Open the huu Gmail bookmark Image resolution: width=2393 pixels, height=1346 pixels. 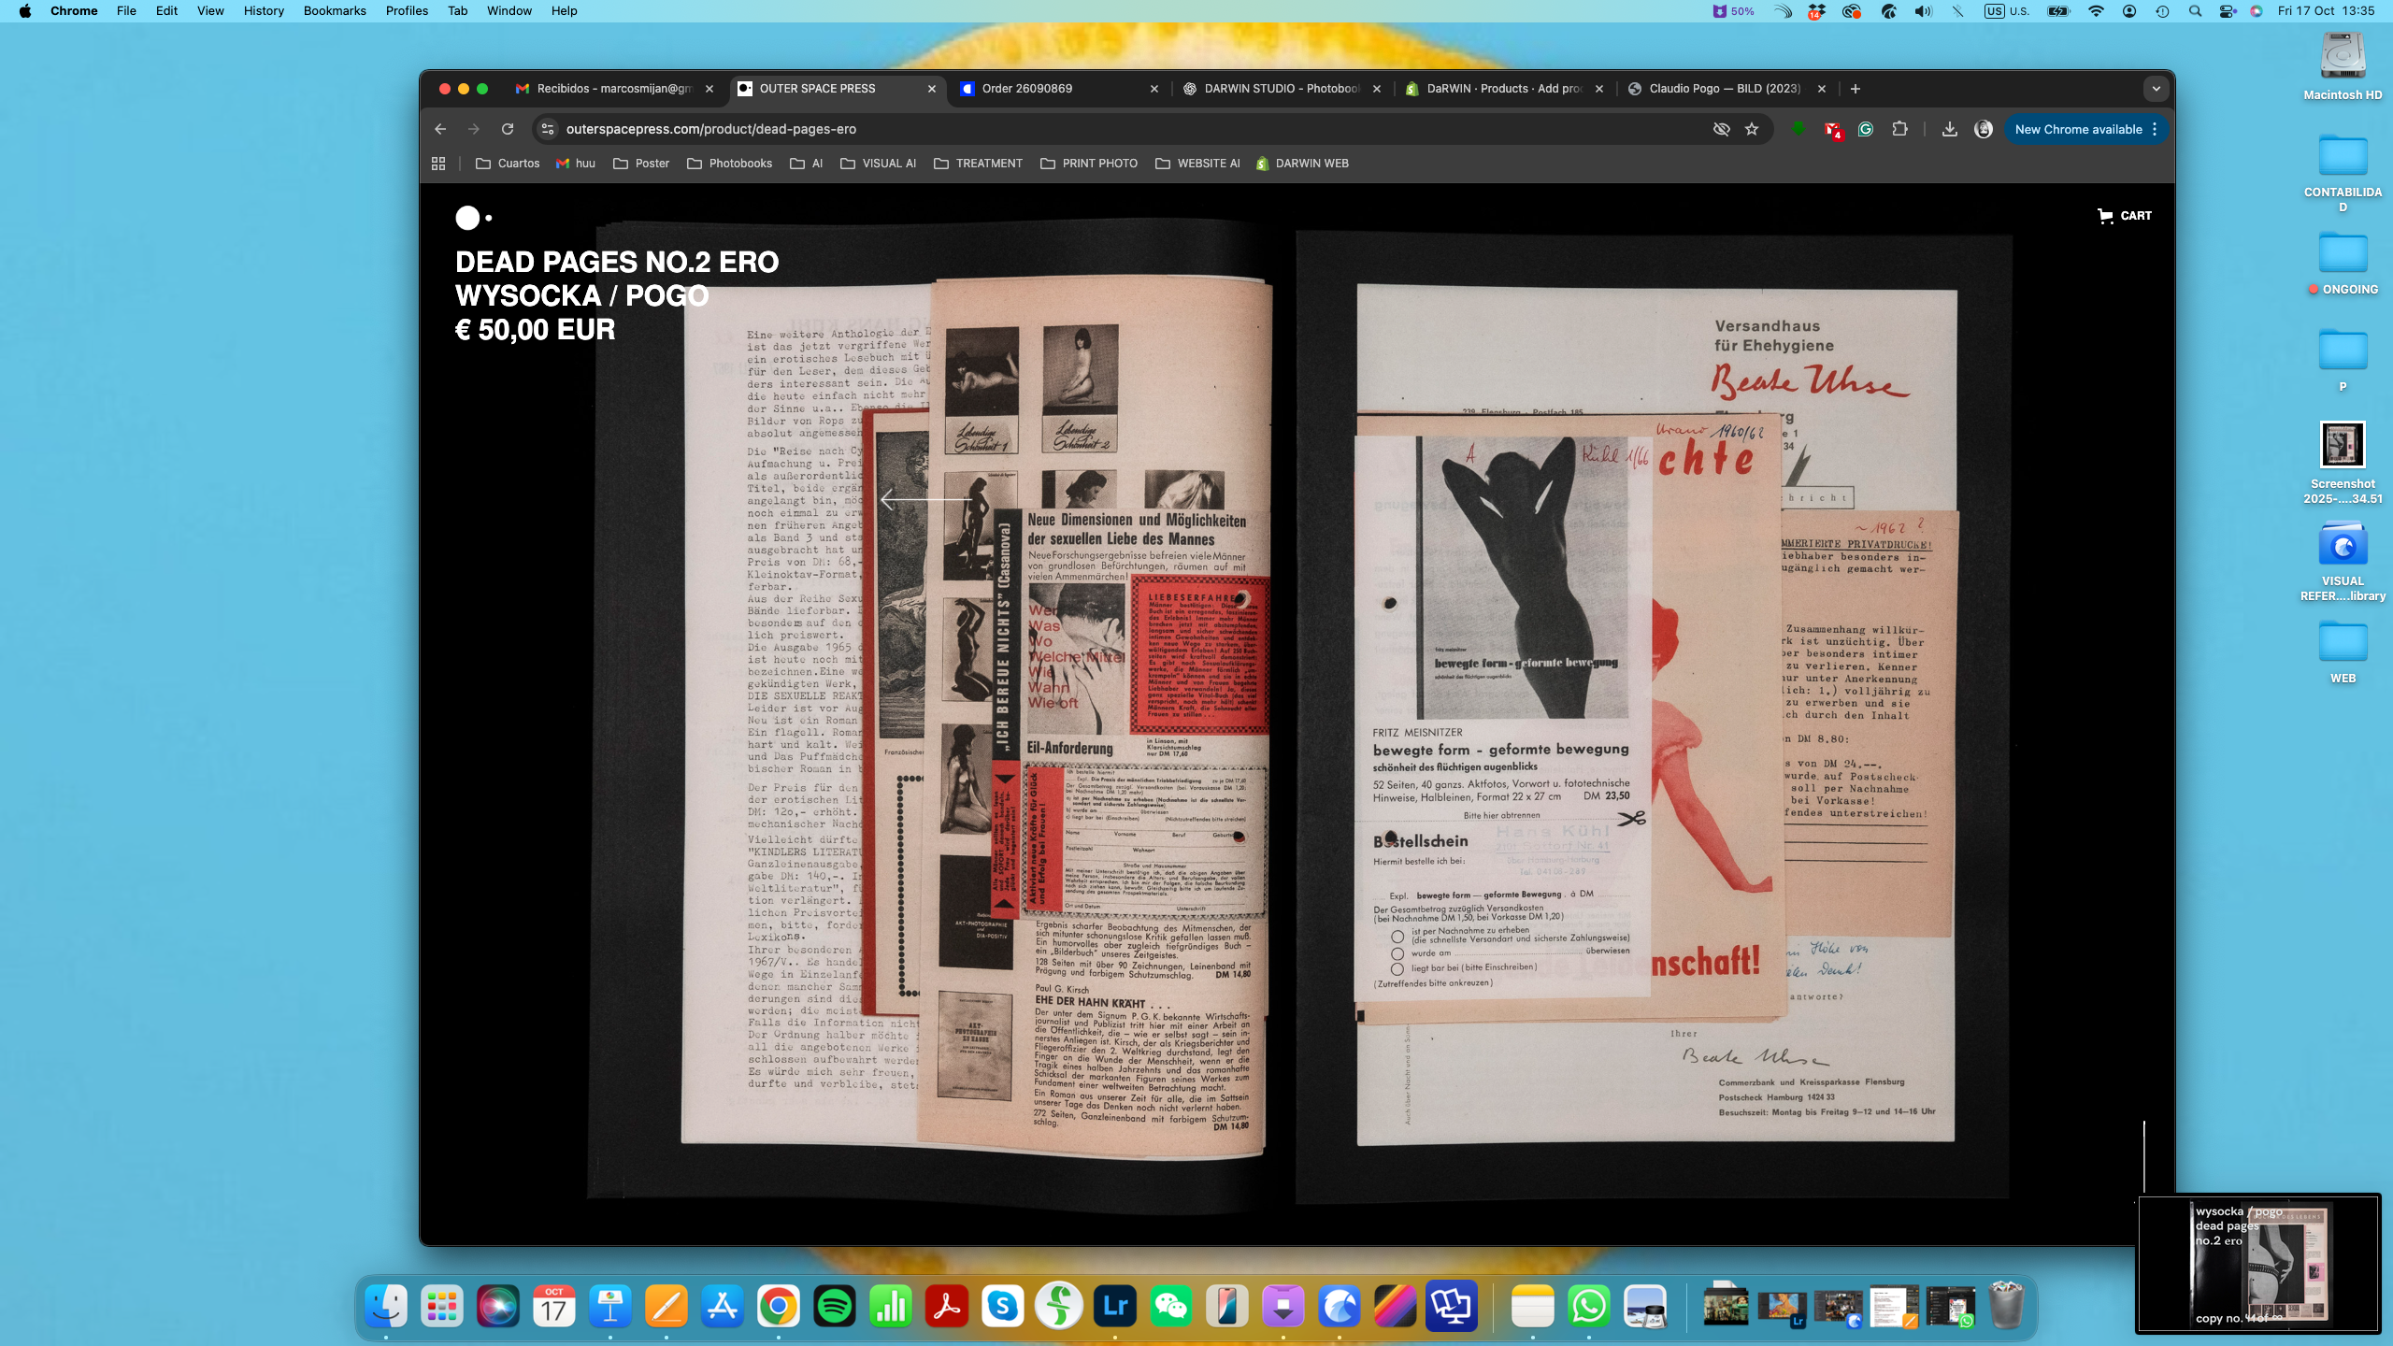click(x=576, y=164)
